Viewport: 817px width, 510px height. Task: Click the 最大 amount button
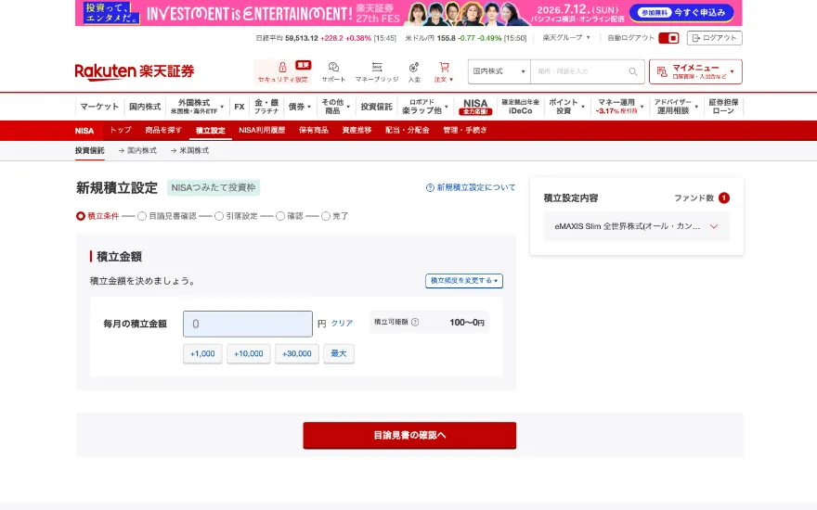click(x=339, y=354)
